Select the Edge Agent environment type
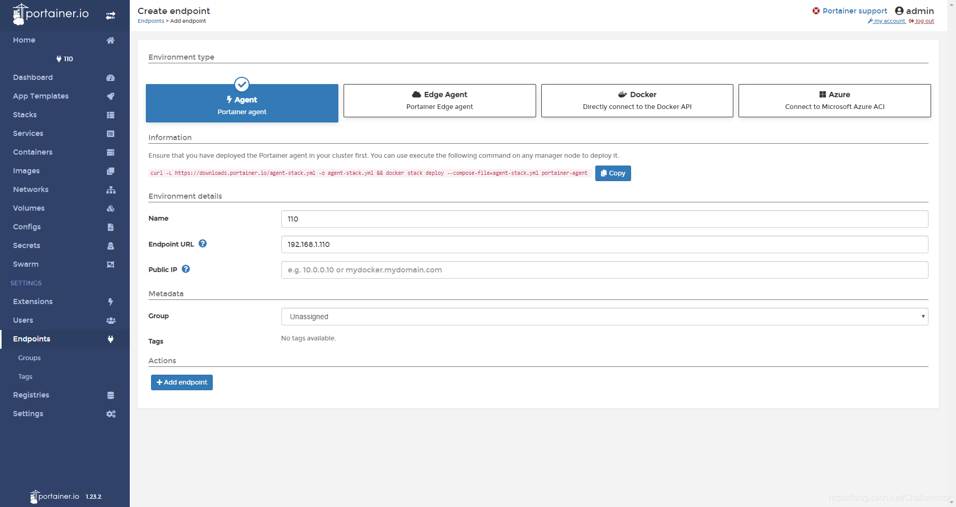 [440, 101]
